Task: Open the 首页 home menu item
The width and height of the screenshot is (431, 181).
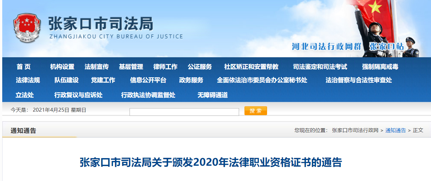Action: [x=24, y=67]
